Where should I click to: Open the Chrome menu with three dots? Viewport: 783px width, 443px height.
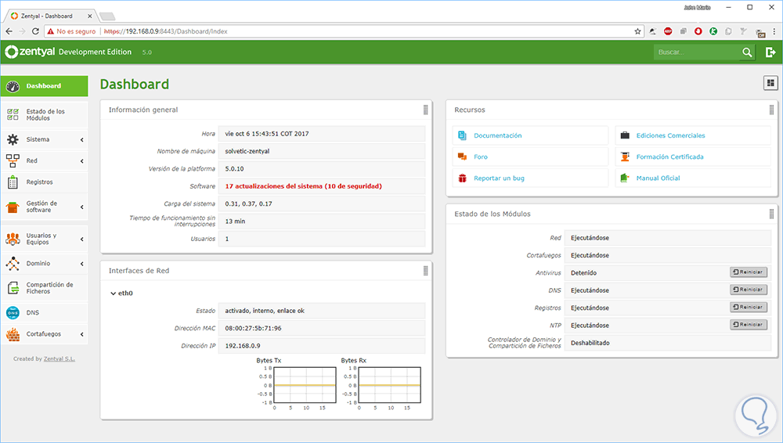click(774, 31)
